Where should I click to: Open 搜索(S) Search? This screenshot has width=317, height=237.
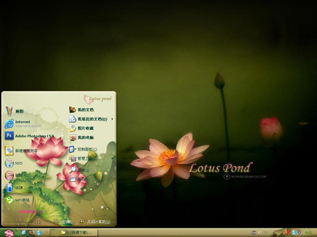pyautogui.click(x=79, y=170)
